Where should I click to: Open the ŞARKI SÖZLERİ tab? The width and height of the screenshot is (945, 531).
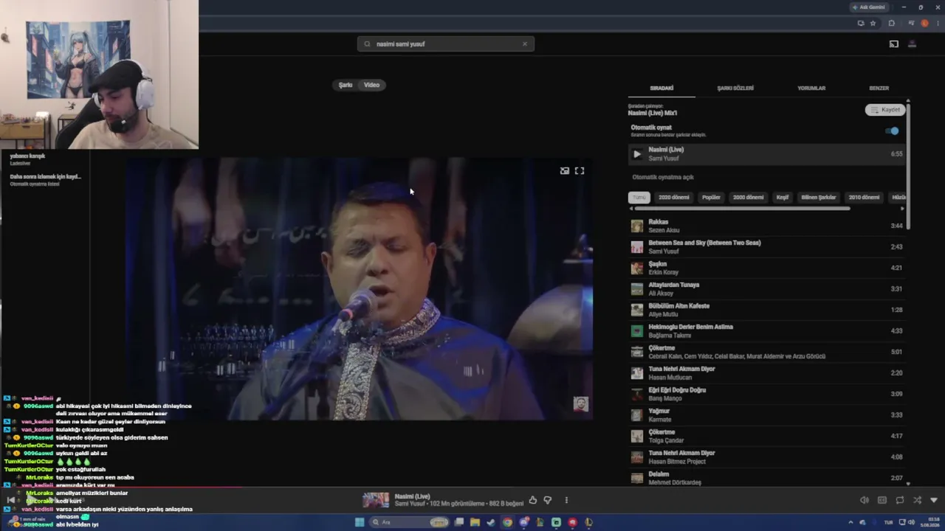point(735,88)
